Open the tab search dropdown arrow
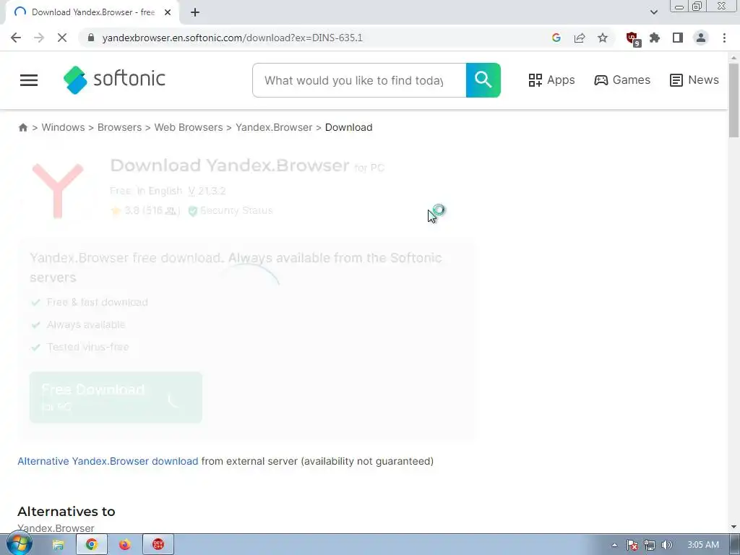This screenshot has width=740, height=555. point(653,12)
